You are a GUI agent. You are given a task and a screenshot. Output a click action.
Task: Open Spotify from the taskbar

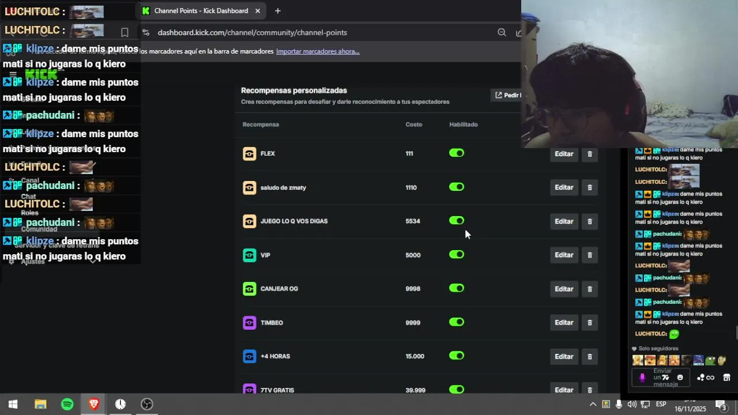pos(67,404)
